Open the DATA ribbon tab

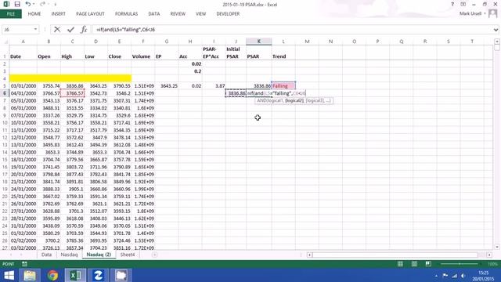(153, 14)
